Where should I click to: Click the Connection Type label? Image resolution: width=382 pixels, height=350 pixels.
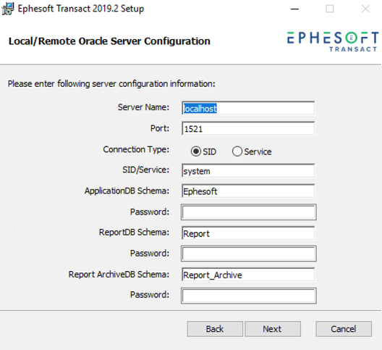tap(136, 149)
